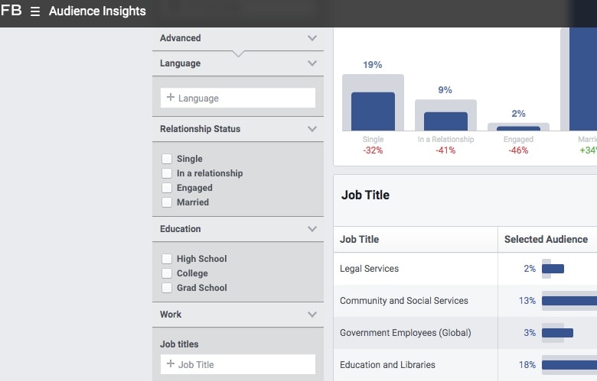Screen dimensions: 597x381
Task: Click the Single 19% bar
Action: click(373, 111)
